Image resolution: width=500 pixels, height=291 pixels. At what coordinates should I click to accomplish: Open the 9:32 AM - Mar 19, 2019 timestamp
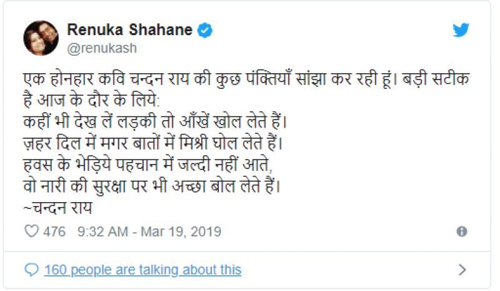149,232
